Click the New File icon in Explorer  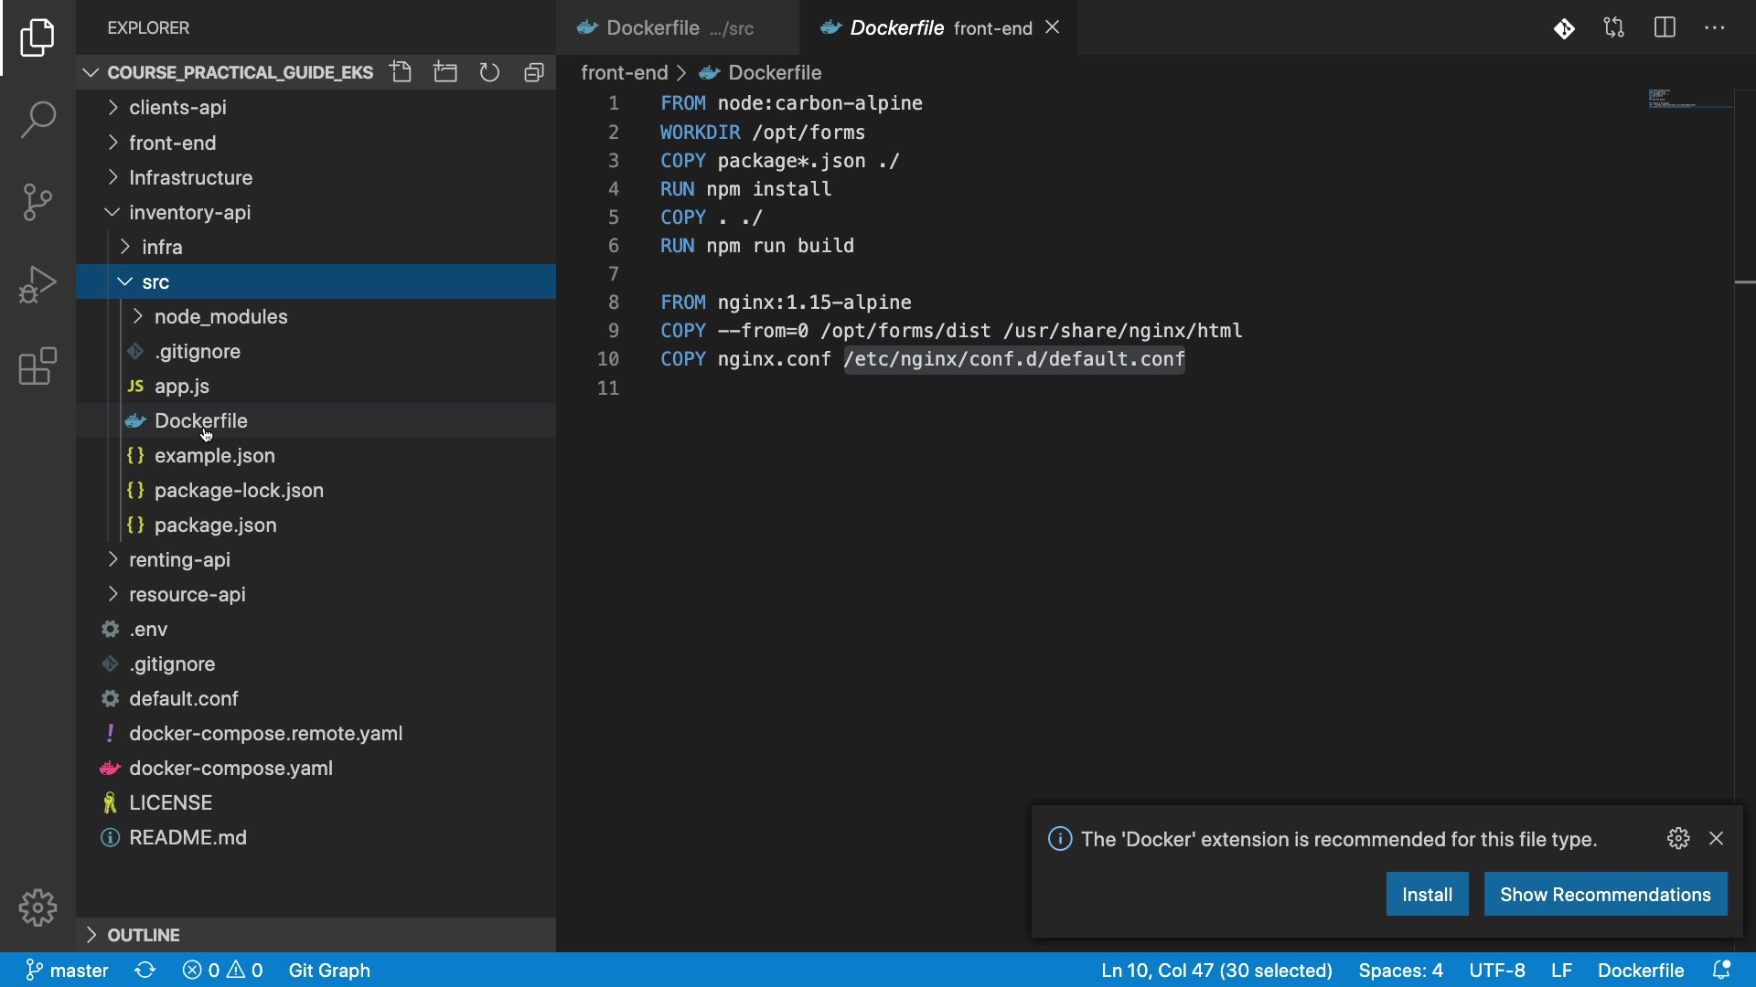tap(401, 72)
